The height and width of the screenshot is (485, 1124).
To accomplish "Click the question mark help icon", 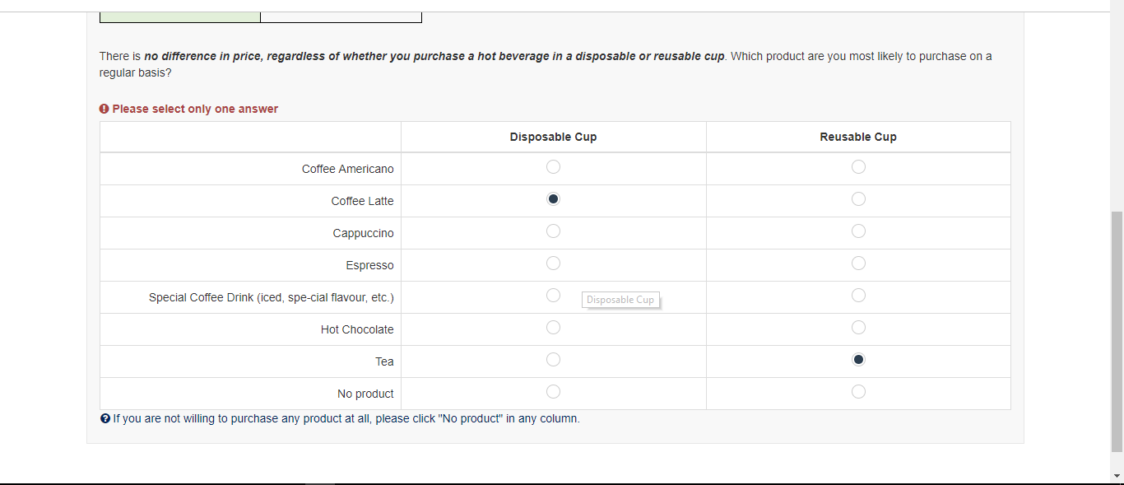I will pyautogui.click(x=105, y=418).
